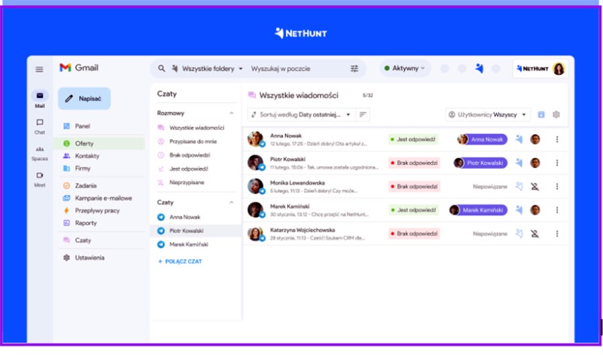Screen dimensions: 603x355
Task: Click the Meet icon in left rail
Action: pyautogui.click(x=40, y=175)
